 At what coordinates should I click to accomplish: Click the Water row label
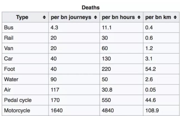coord(11,79)
